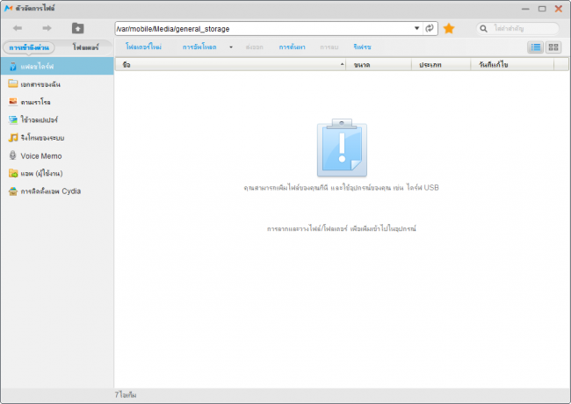Click the Refresh toolbar text button
The height and width of the screenshot is (404, 571).
[362, 47]
